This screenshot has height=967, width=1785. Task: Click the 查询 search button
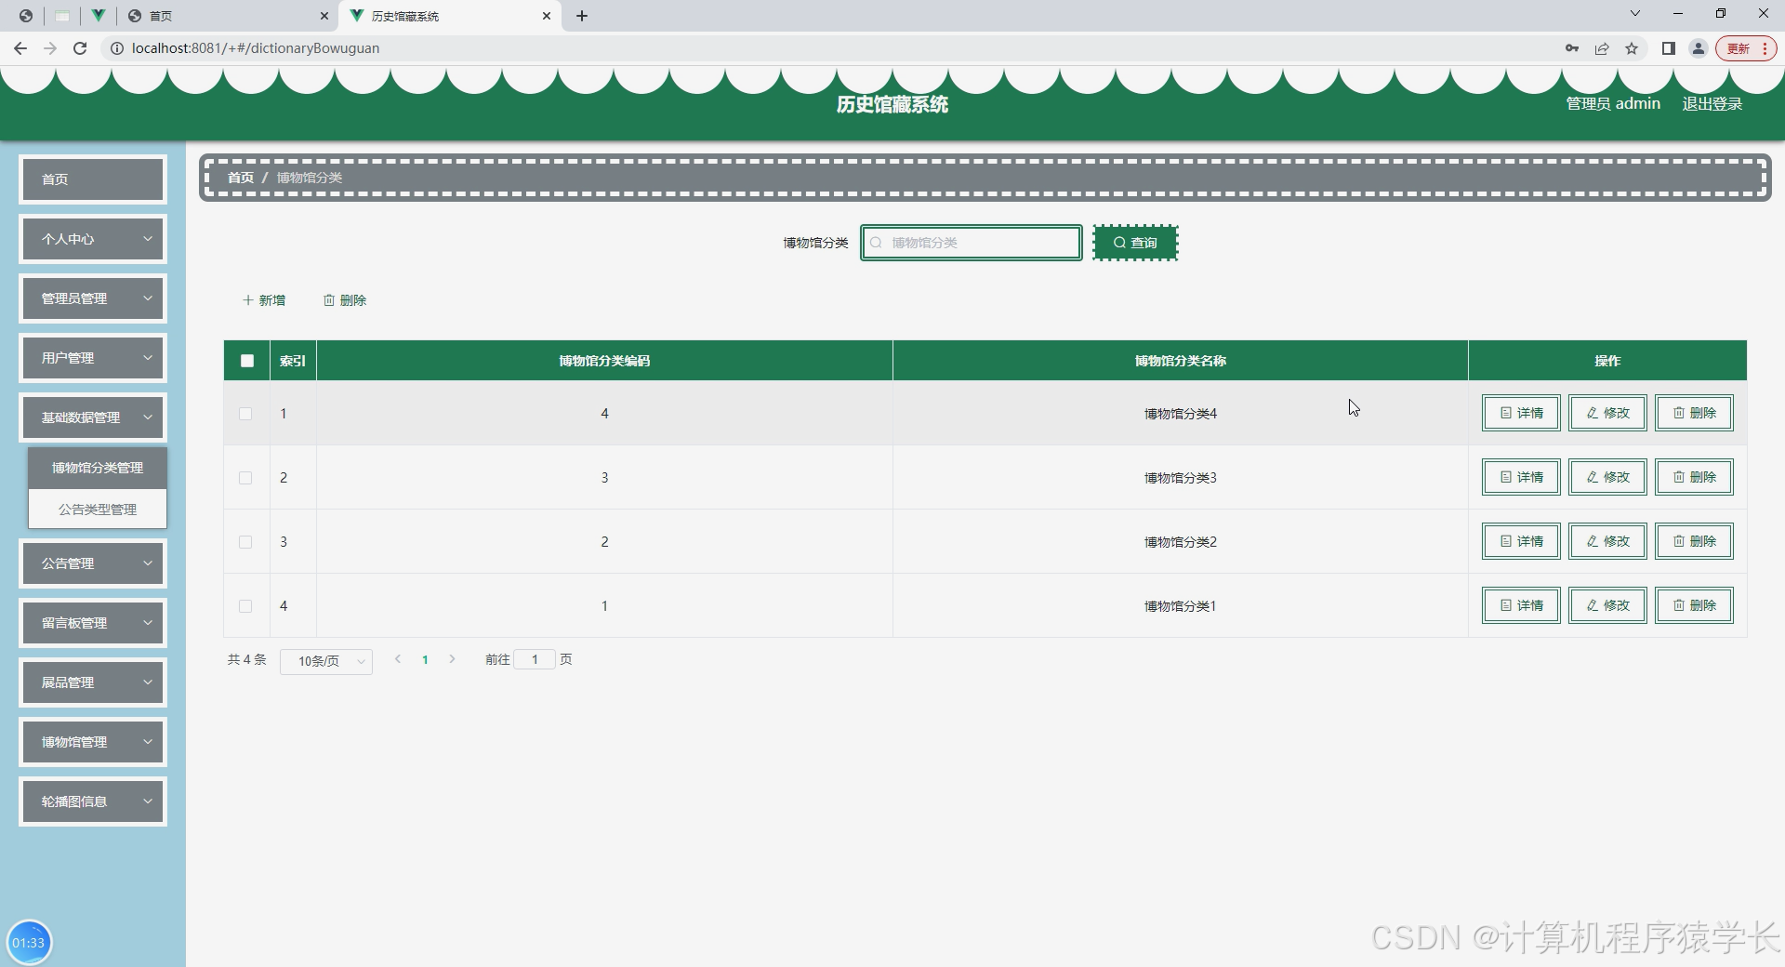1135,243
